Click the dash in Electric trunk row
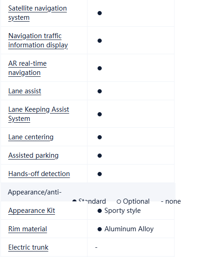 tap(96, 247)
